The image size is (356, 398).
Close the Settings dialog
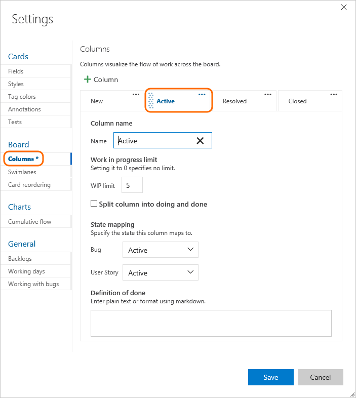(x=344, y=7)
